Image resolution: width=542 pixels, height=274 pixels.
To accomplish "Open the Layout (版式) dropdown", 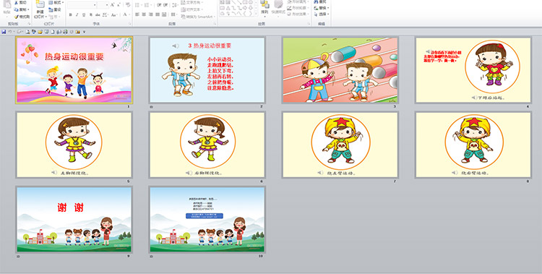I will pyautogui.click(x=56, y=3).
